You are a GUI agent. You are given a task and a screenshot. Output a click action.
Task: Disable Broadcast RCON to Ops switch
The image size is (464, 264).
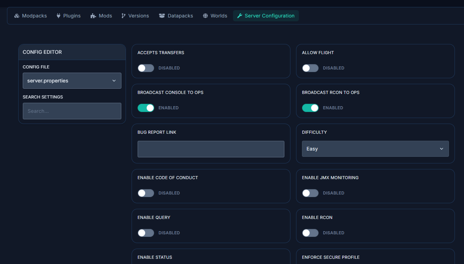[310, 108]
